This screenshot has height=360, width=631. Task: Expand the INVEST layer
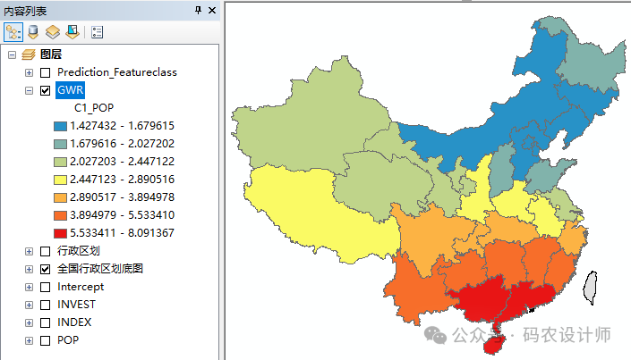[29, 305]
